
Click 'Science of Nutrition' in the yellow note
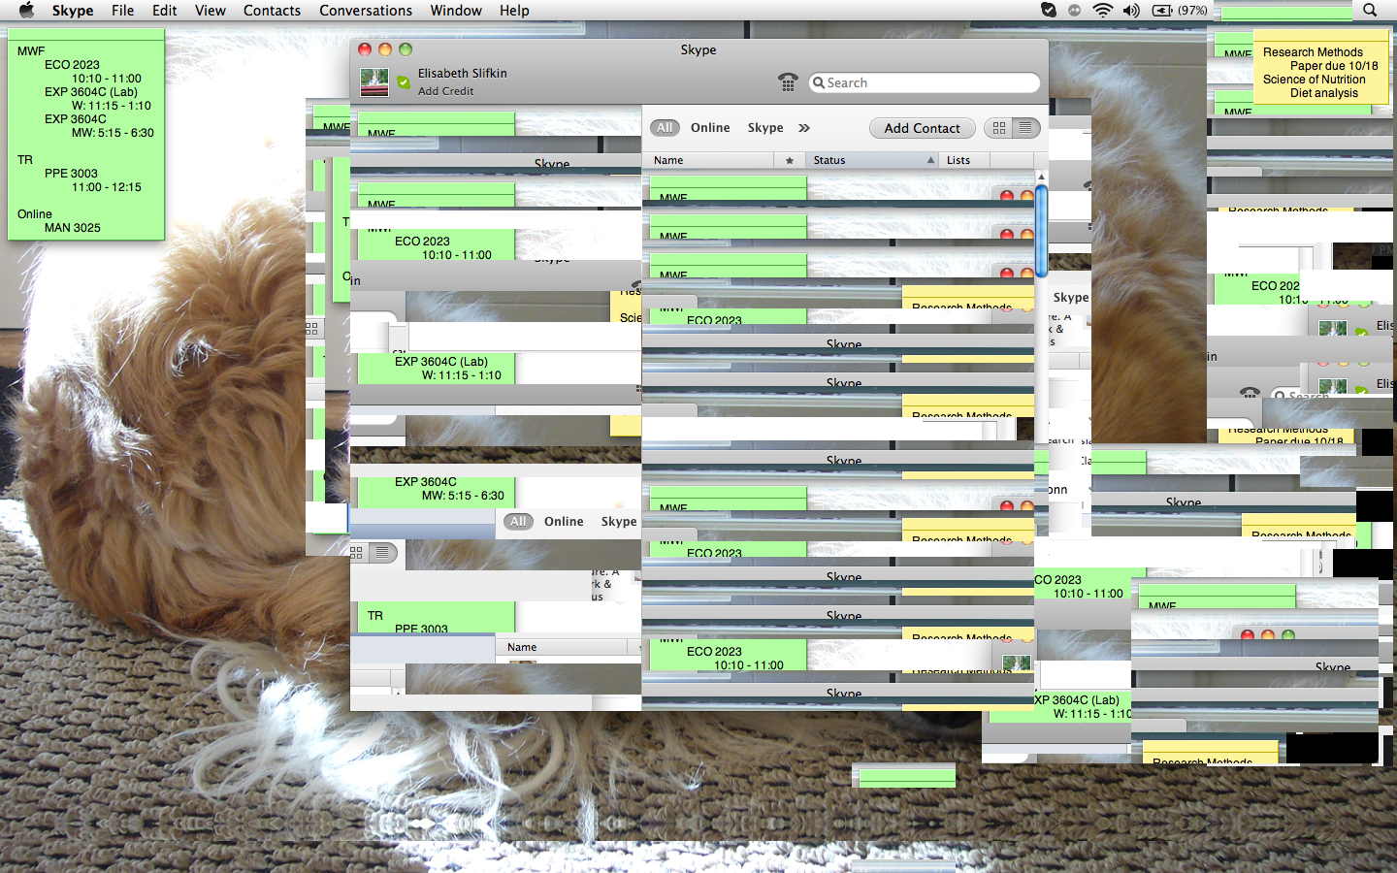tap(1315, 80)
